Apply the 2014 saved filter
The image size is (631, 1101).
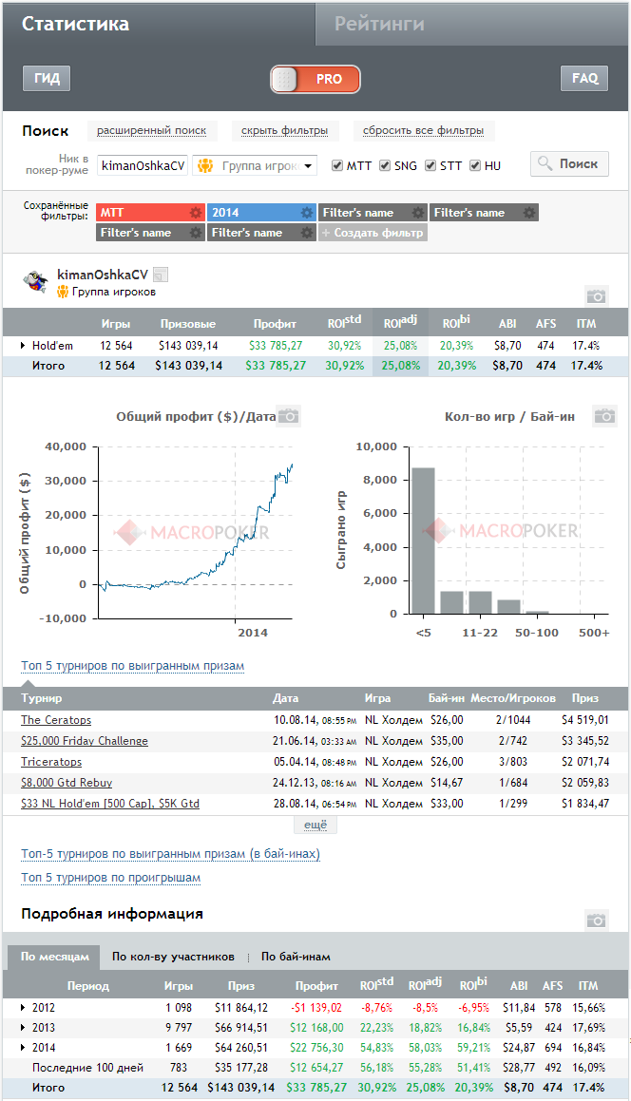point(254,213)
